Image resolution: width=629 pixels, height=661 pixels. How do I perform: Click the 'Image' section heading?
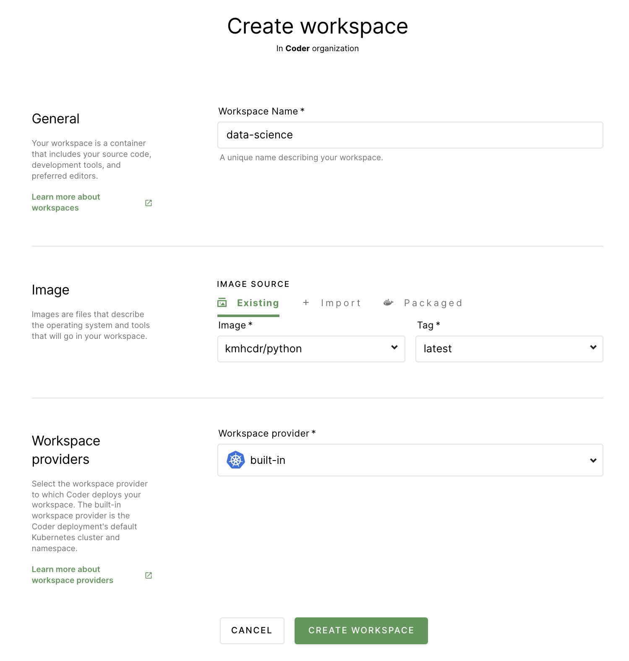(x=51, y=290)
